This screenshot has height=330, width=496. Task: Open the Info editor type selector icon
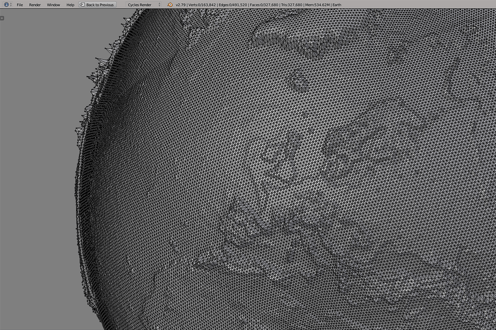click(7, 5)
